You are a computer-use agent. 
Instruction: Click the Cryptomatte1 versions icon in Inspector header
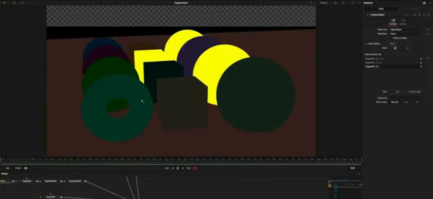click(x=415, y=14)
